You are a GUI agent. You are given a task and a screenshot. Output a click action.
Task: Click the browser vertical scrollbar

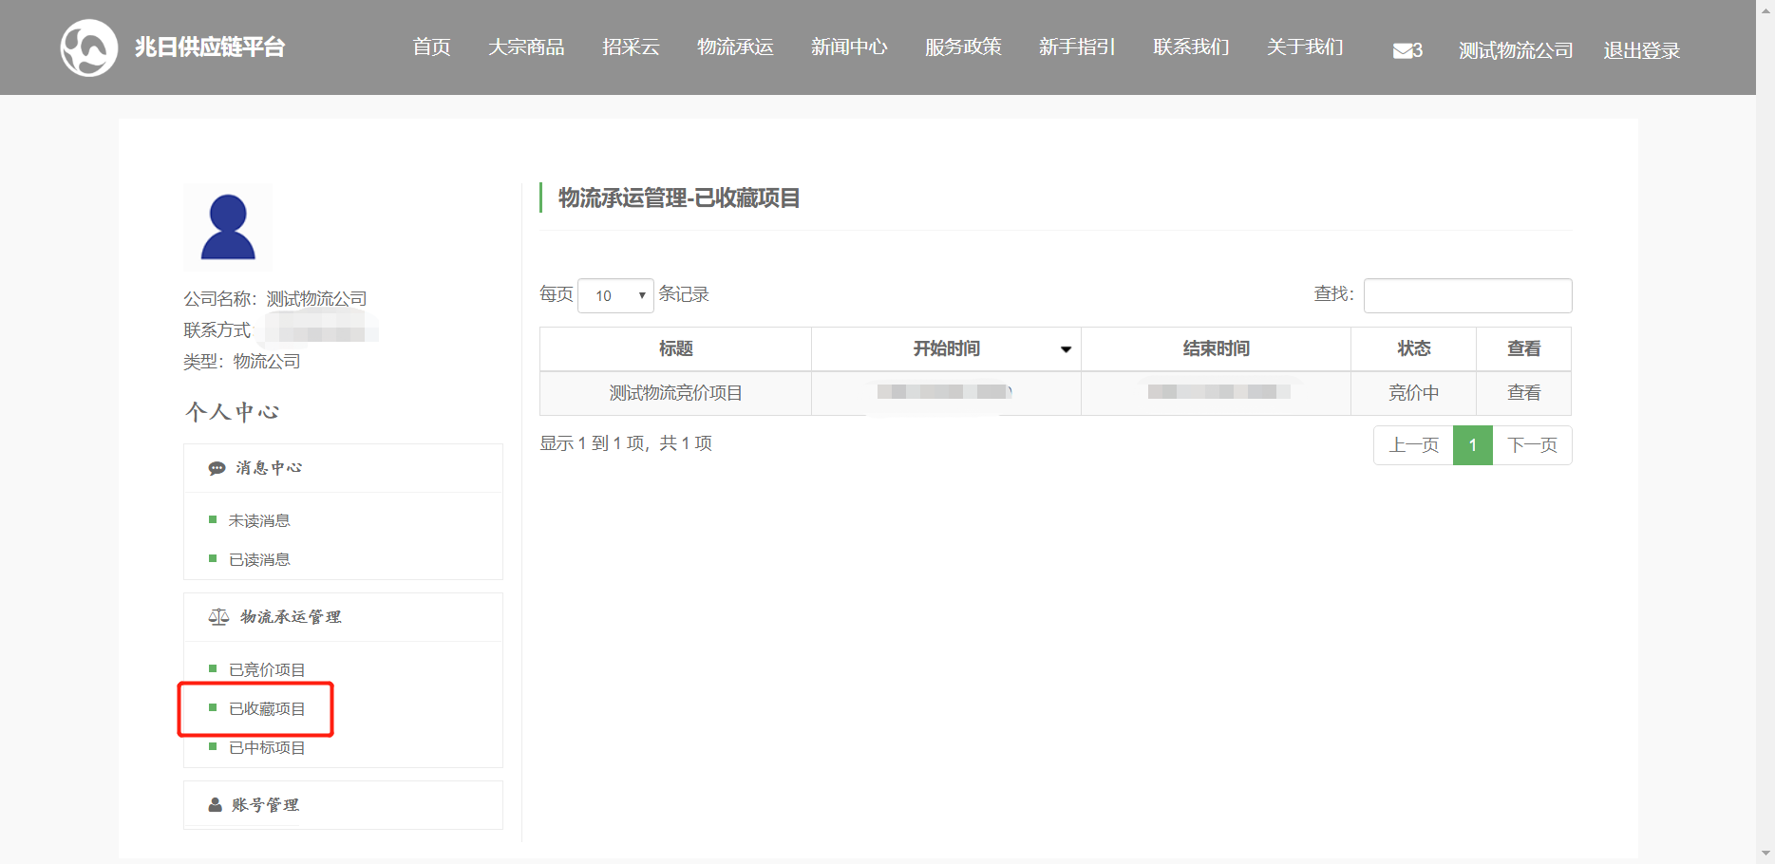point(1766,432)
